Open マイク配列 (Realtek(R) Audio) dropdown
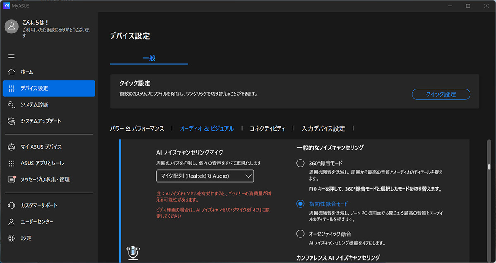Viewport: 496px width, 263px height. [x=205, y=176]
